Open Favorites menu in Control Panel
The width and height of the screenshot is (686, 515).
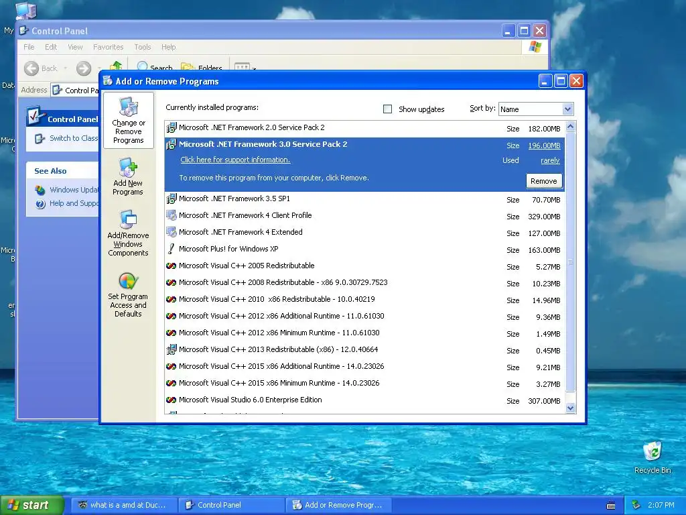click(108, 47)
